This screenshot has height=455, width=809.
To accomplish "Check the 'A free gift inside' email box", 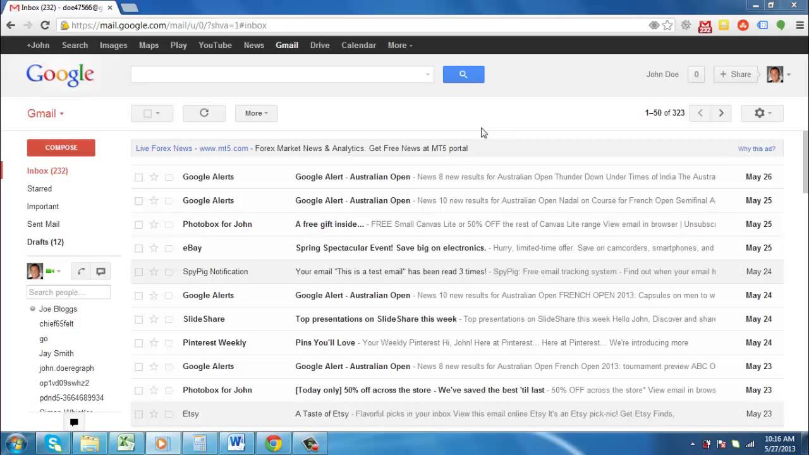I will click(x=138, y=224).
